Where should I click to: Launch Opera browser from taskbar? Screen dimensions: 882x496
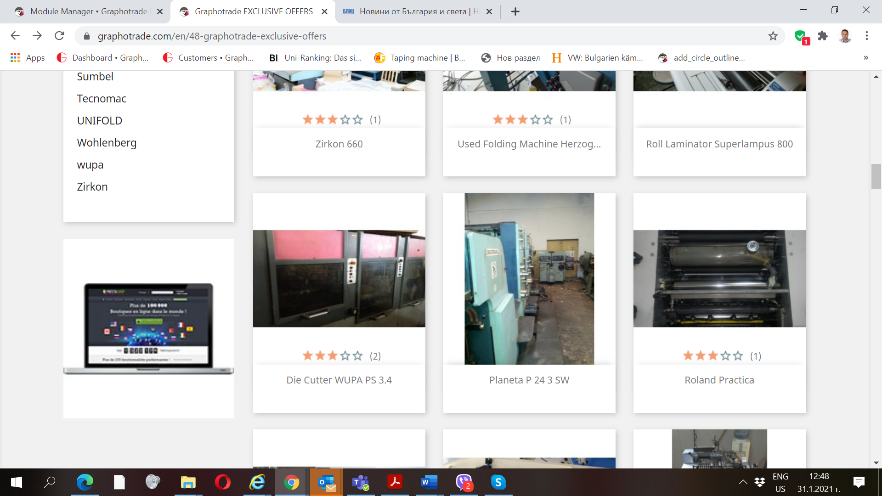pyautogui.click(x=223, y=482)
